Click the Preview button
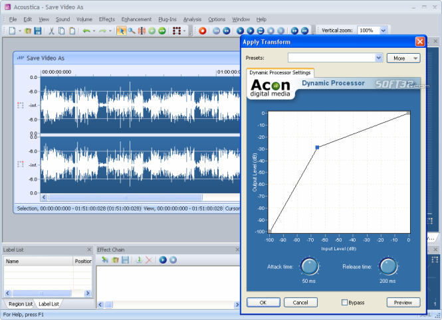This screenshot has height=320, width=442. [x=403, y=303]
